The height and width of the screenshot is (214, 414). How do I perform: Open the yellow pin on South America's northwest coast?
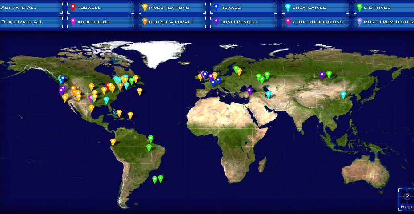click(x=113, y=142)
